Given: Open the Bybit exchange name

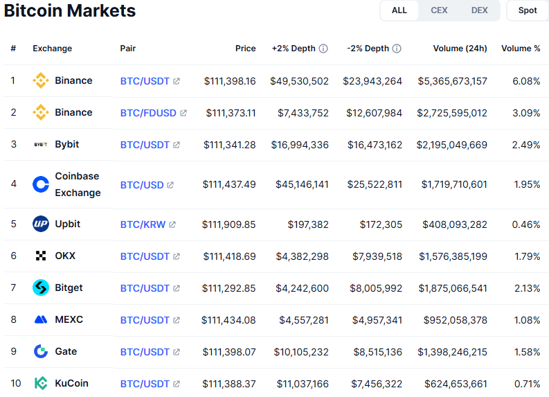Looking at the screenshot, I should click(67, 144).
